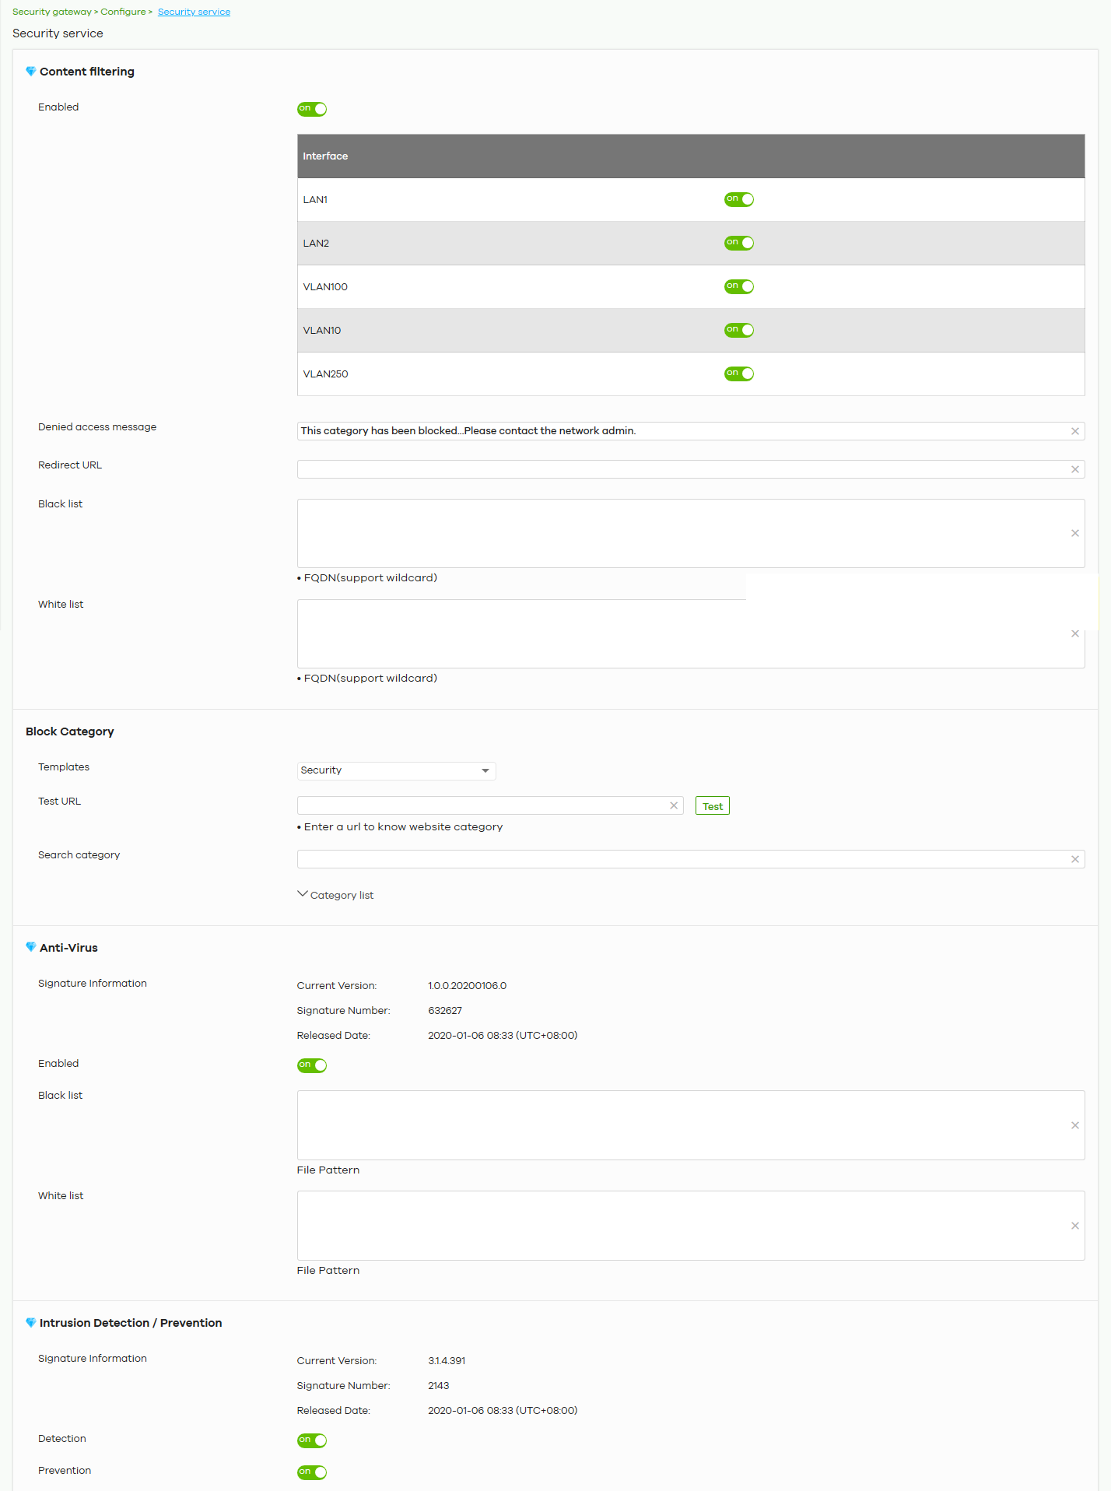Screen dimensions: 1111x1491
Task: Open the Templates dropdown showing Security
Action: click(397, 770)
